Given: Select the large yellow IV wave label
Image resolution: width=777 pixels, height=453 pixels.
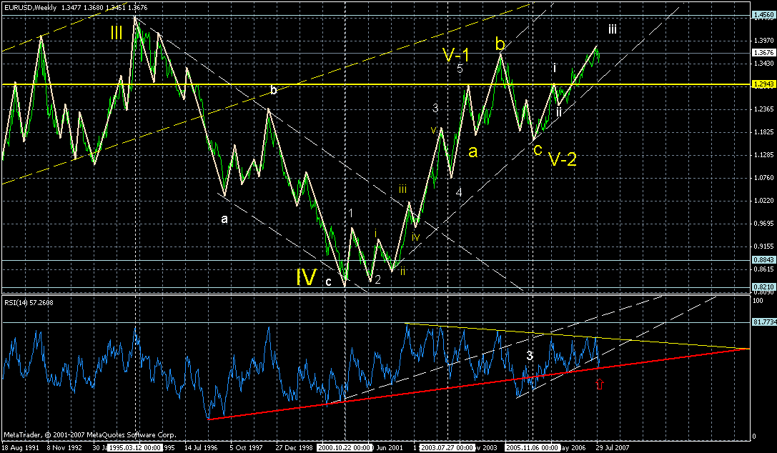Looking at the screenshot, I should [x=306, y=277].
